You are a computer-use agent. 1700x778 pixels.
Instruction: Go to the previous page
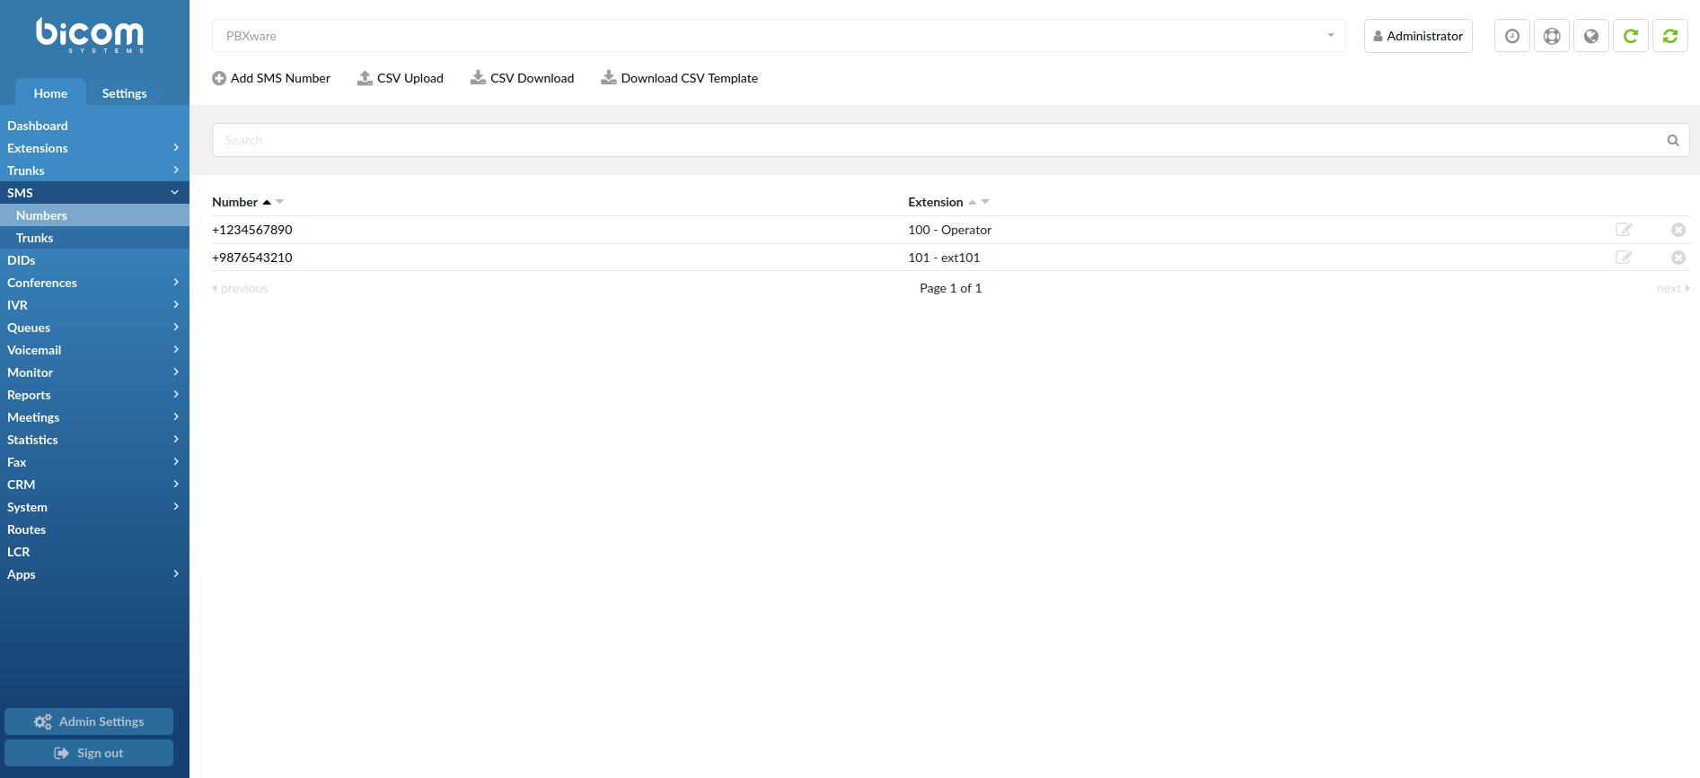(240, 288)
